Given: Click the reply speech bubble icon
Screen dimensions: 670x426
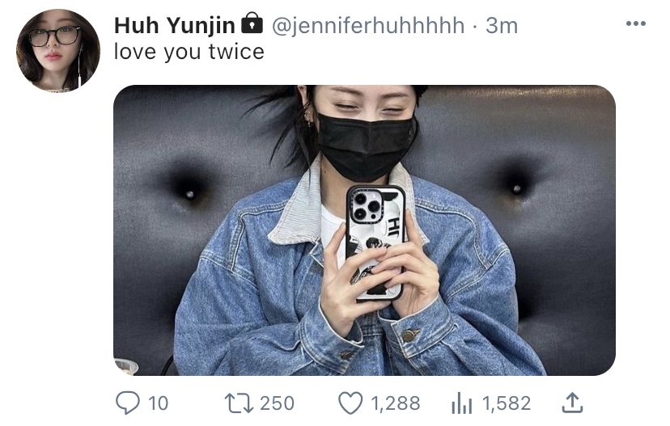Looking at the screenshot, I should (x=127, y=403).
